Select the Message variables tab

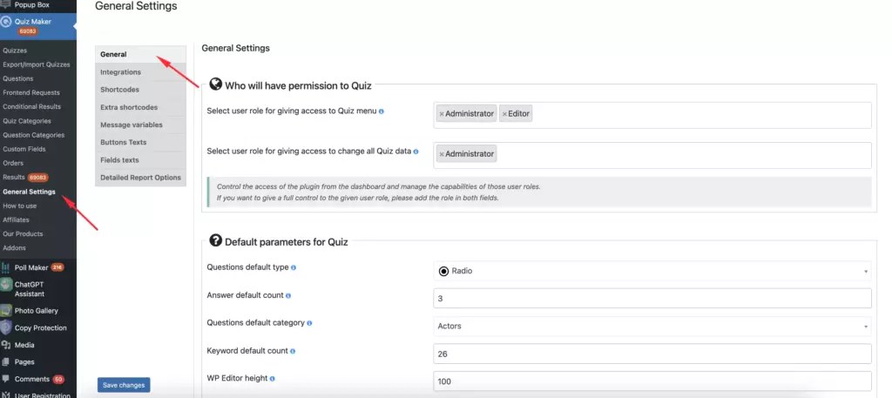click(x=132, y=125)
